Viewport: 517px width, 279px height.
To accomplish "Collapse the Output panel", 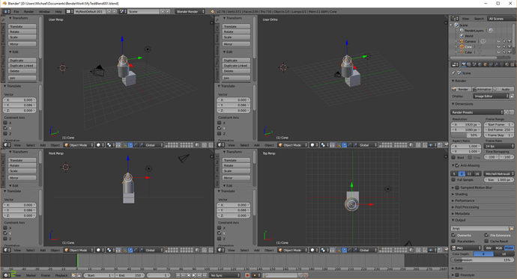I will pyautogui.click(x=459, y=220).
